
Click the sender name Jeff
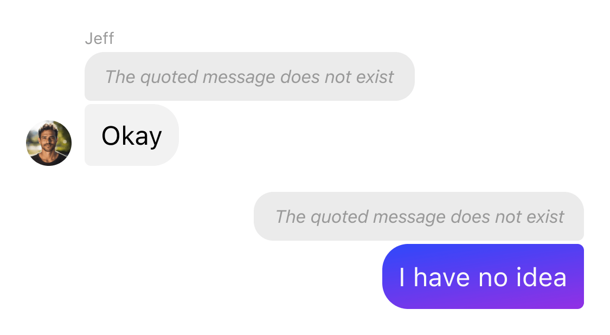99,38
